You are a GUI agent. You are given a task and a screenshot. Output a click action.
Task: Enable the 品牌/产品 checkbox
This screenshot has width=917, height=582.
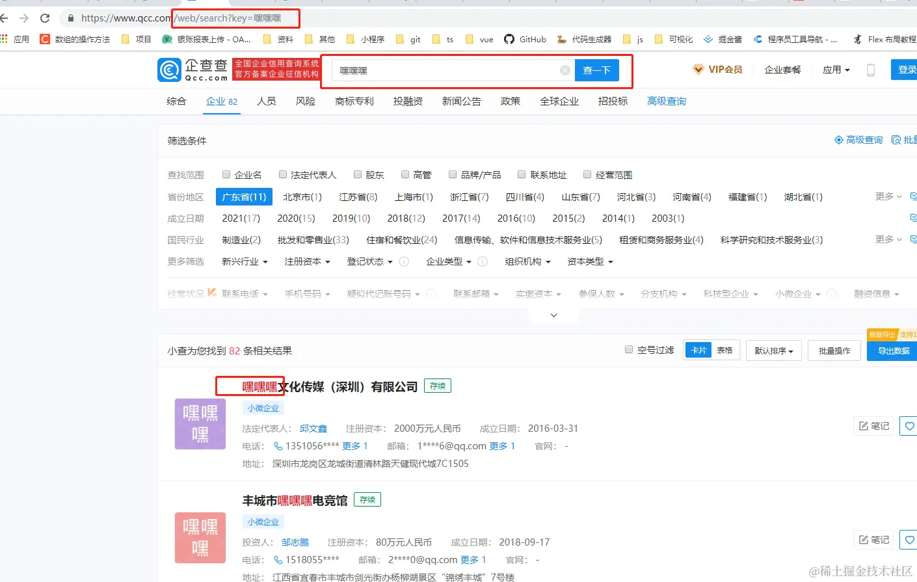453,174
